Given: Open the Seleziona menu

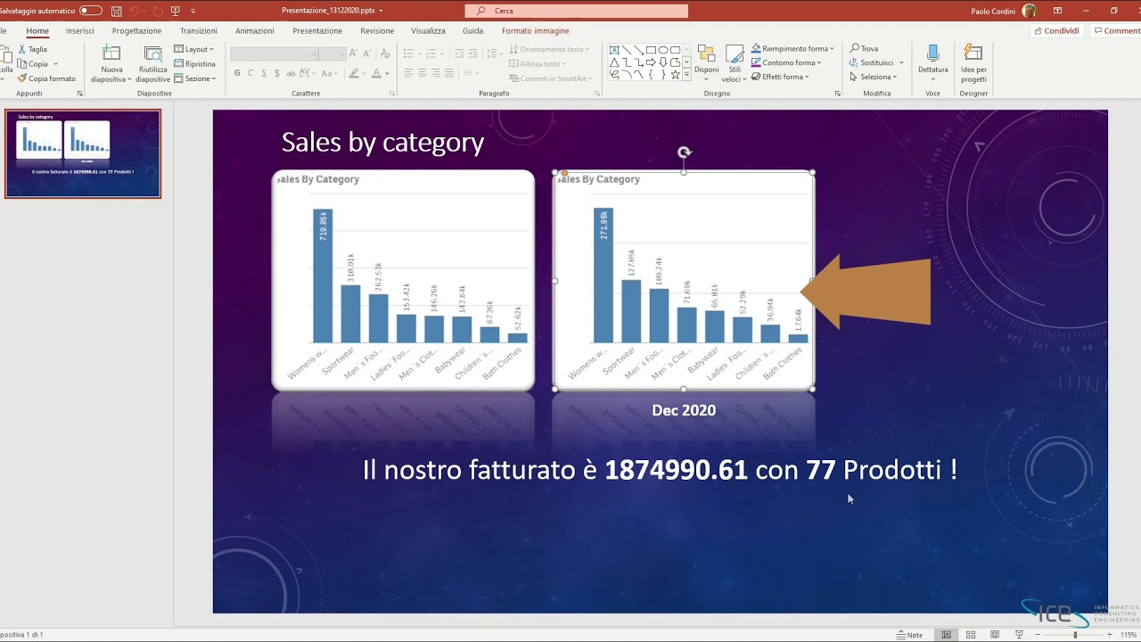Looking at the screenshot, I should tap(874, 77).
